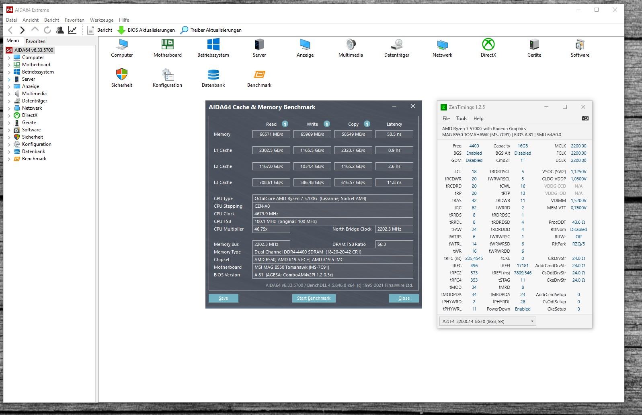The height and width of the screenshot is (415, 642).
Task: Expand the Multimedia tree node
Action: [9, 94]
